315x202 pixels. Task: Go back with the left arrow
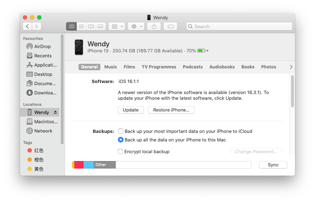[27, 26]
